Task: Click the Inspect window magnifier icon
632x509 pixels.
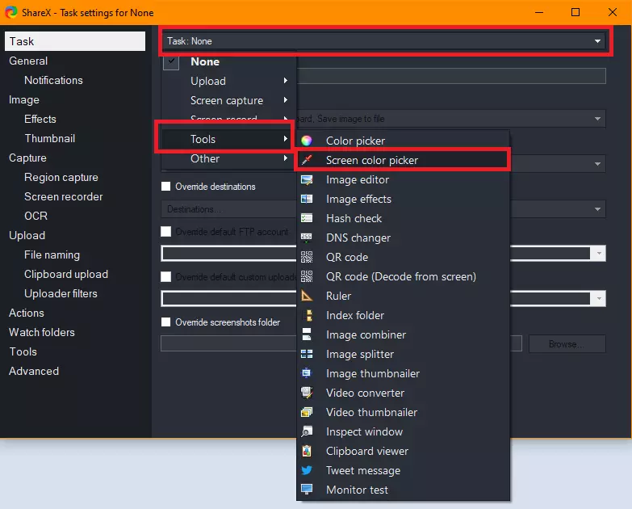Action: tap(307, 431)
